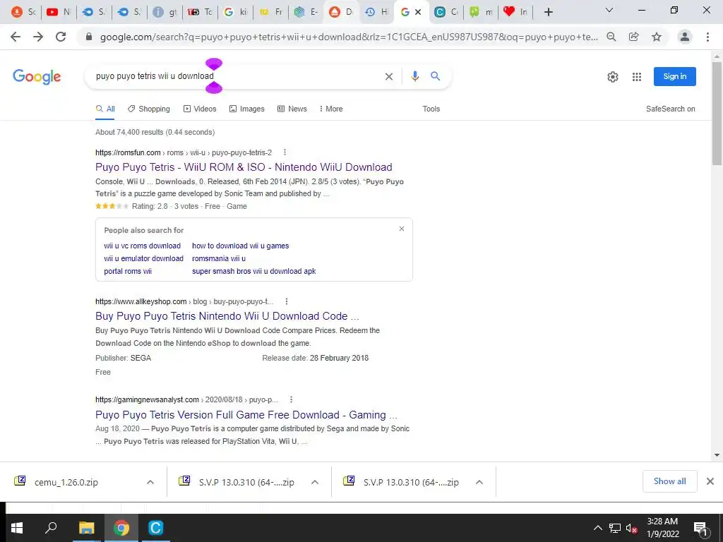Screen dimensions: 723x542
Task: Show hidden system tray icons
Action: point(597,528)
